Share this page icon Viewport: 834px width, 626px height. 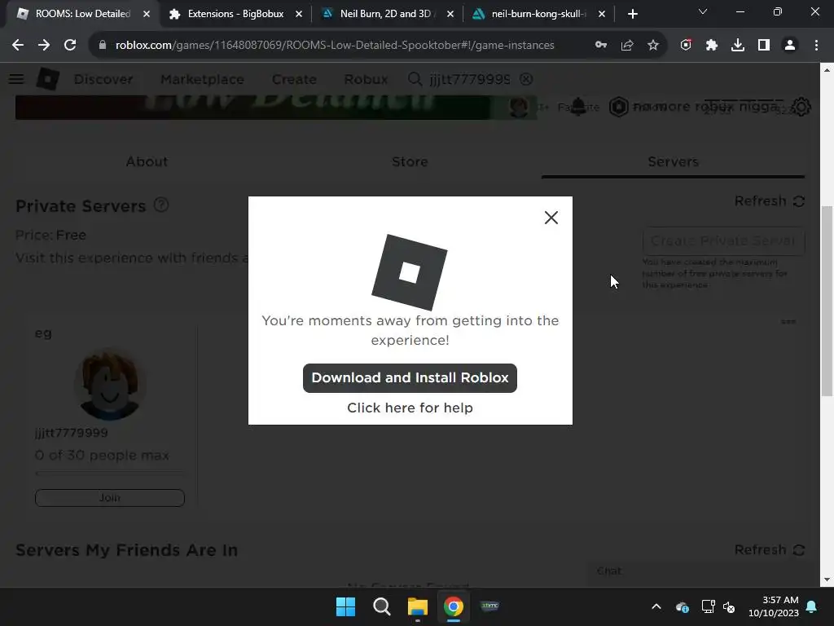coord(627,46)
